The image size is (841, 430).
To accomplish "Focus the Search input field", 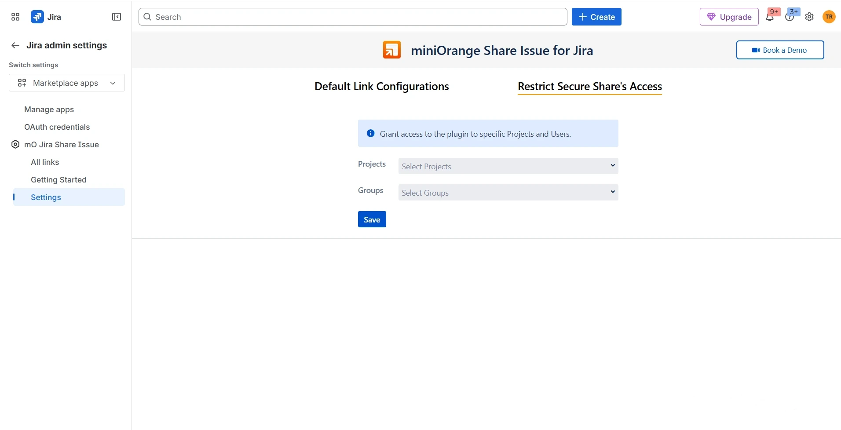I will click(353, 17).
